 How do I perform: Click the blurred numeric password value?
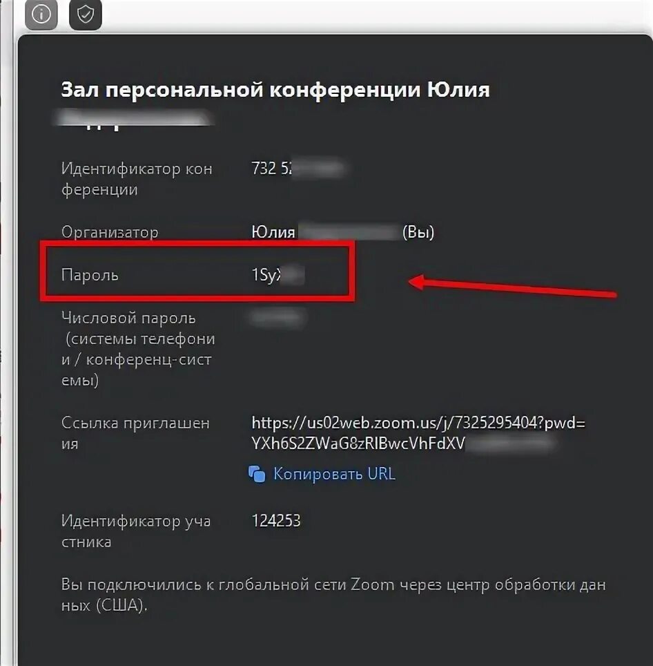point(278,318)
